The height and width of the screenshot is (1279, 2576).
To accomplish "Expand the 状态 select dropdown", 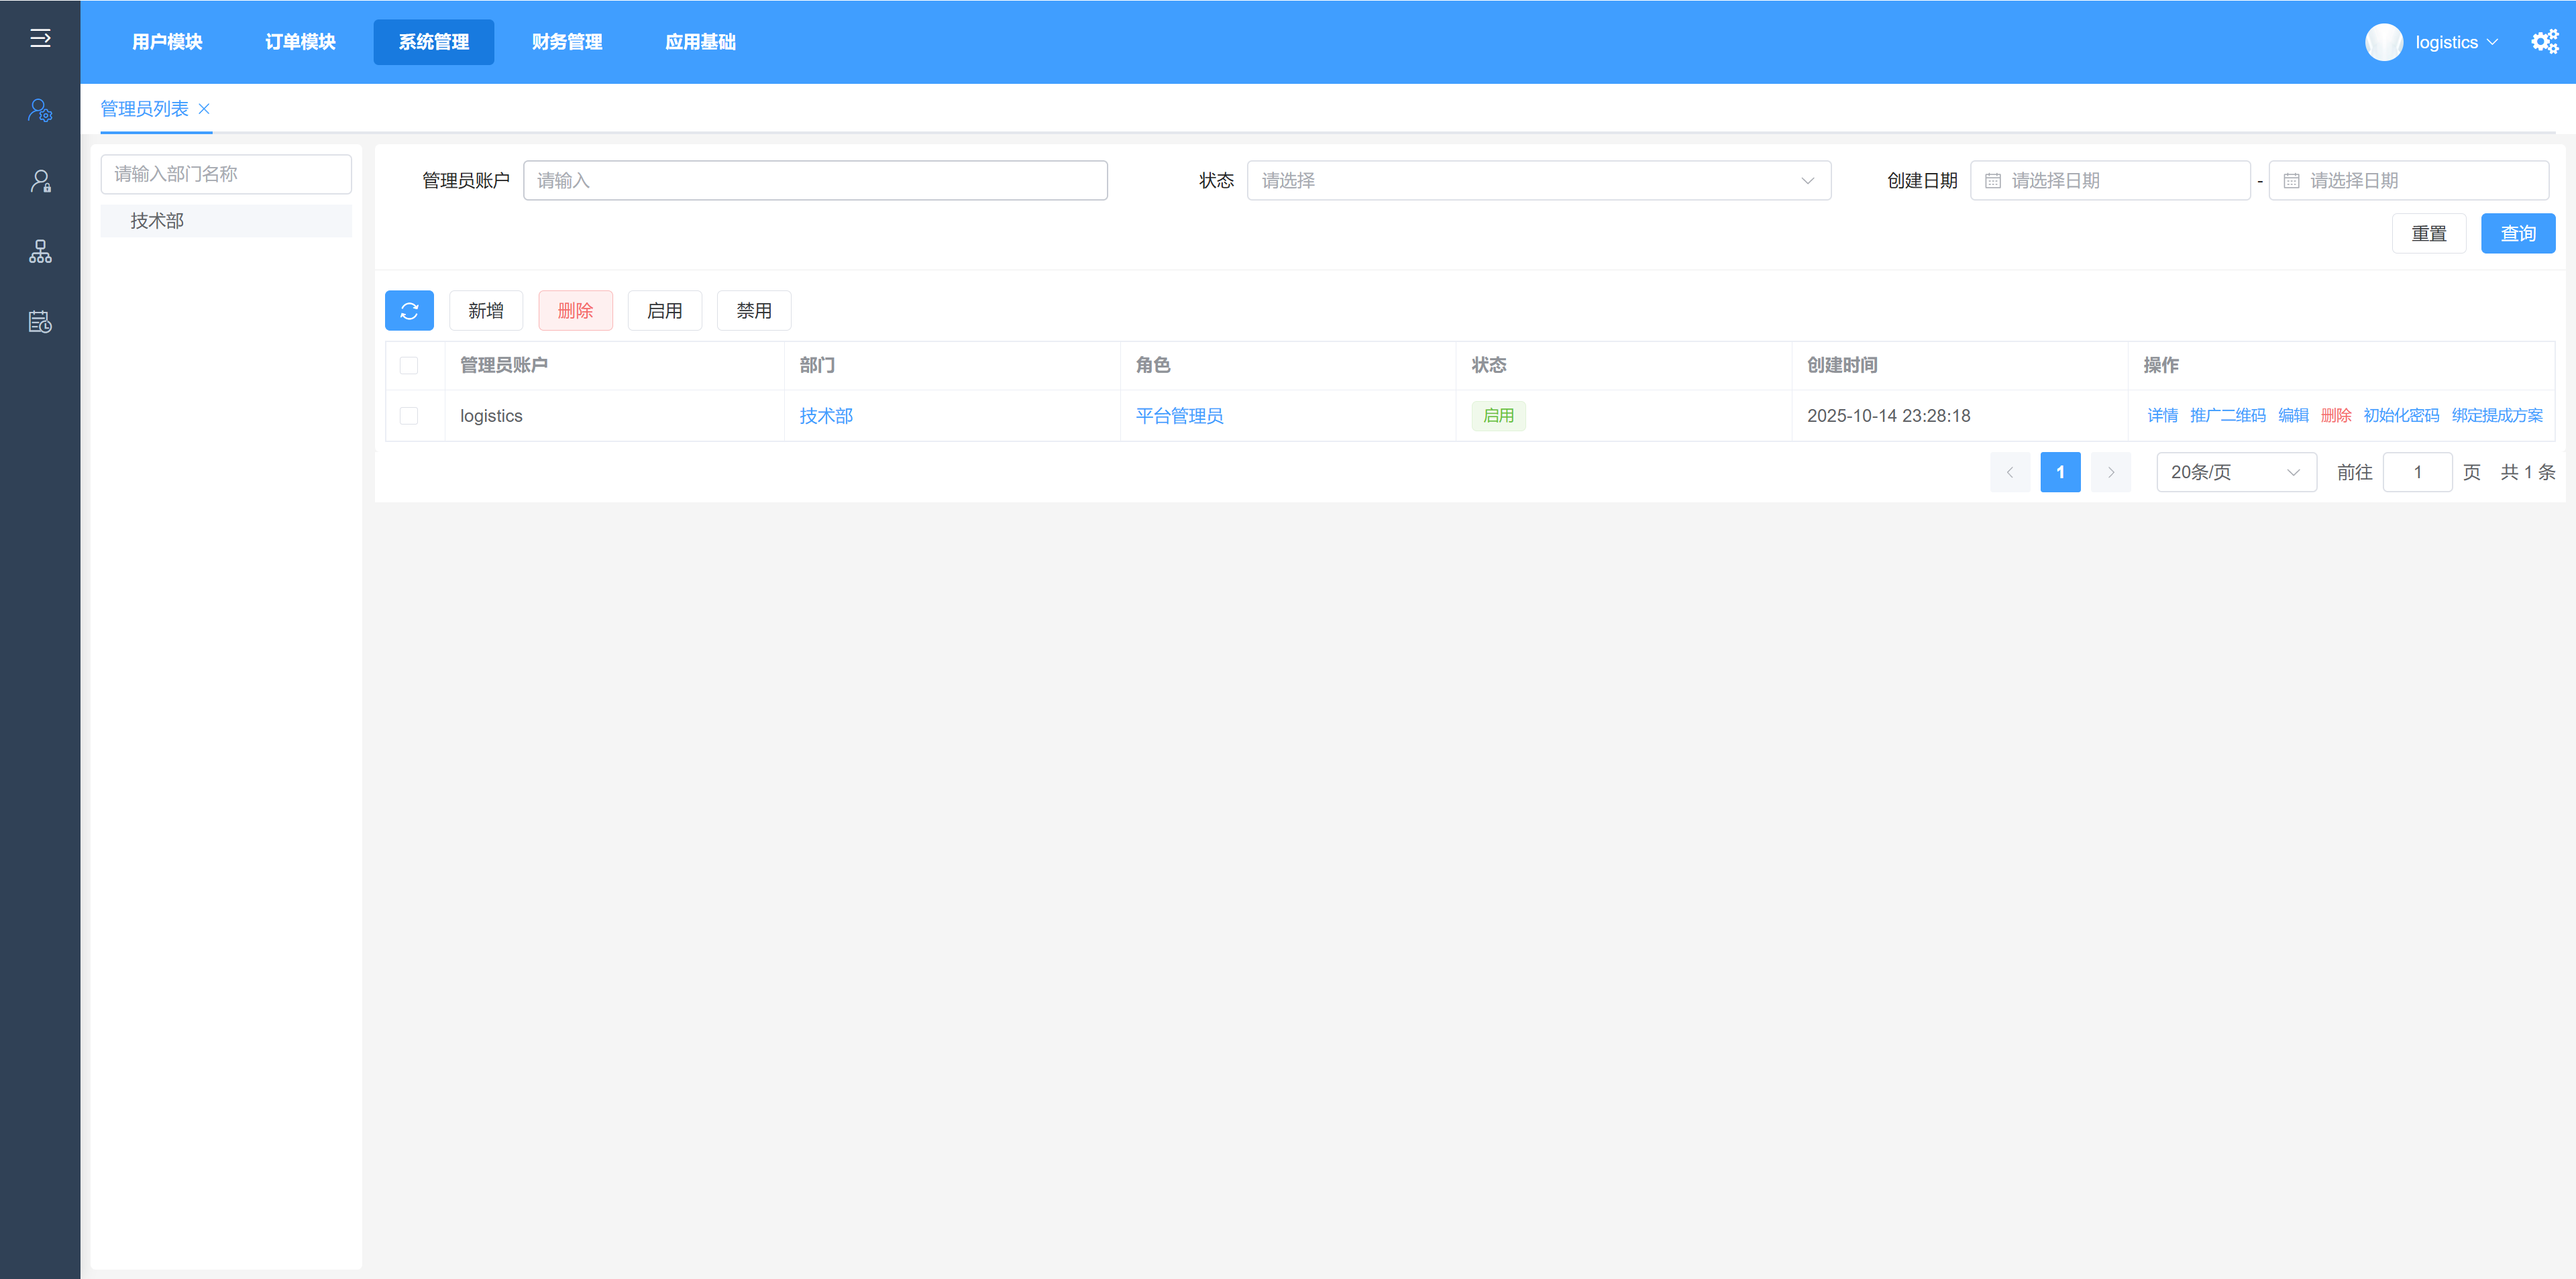I will [x=1538, y=181].
